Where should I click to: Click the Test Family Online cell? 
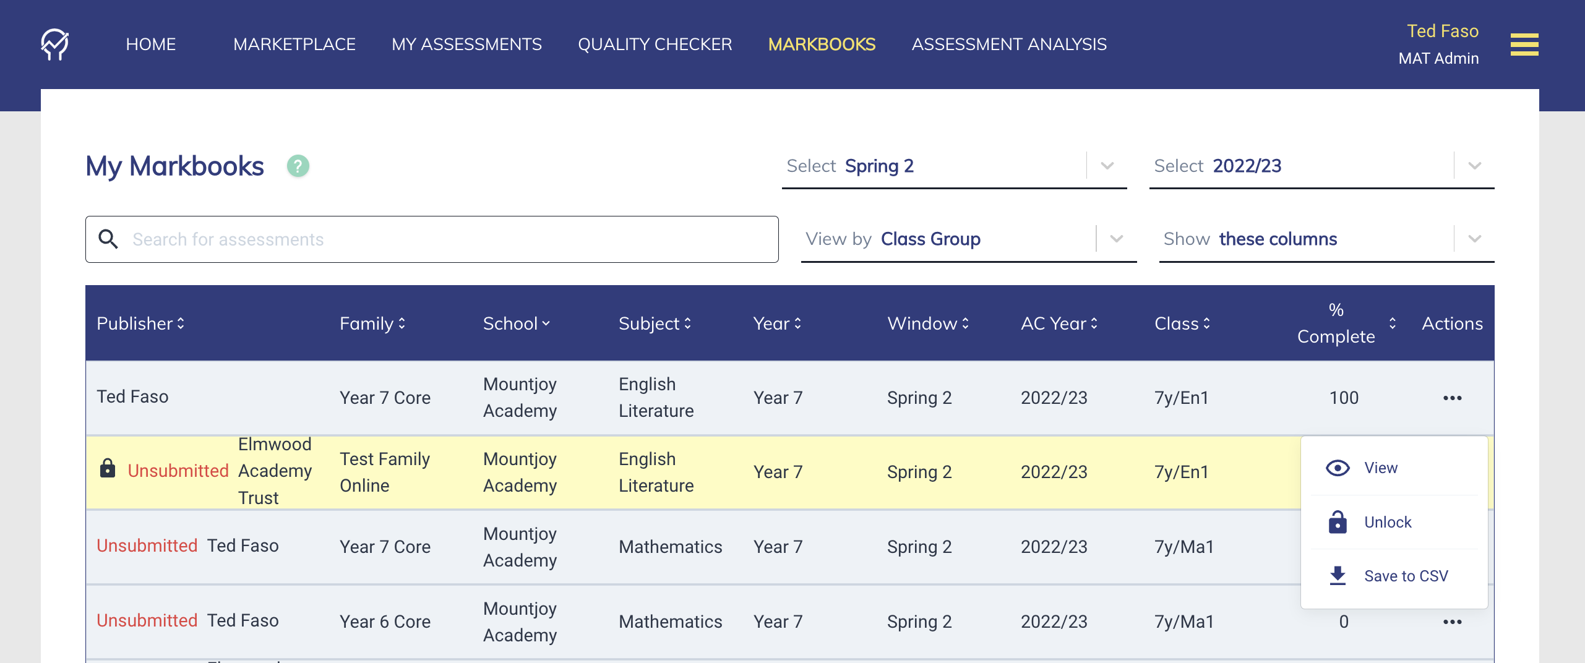point(385,473)
